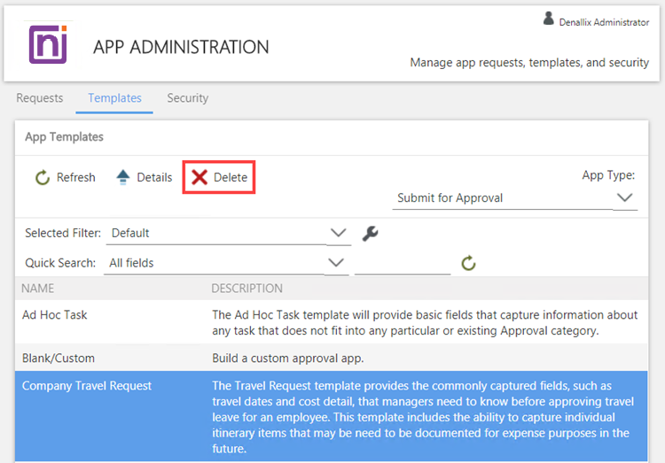Select the Company Travel Request row
Viewport: 665px width, 463px height.
pos(87,386)
